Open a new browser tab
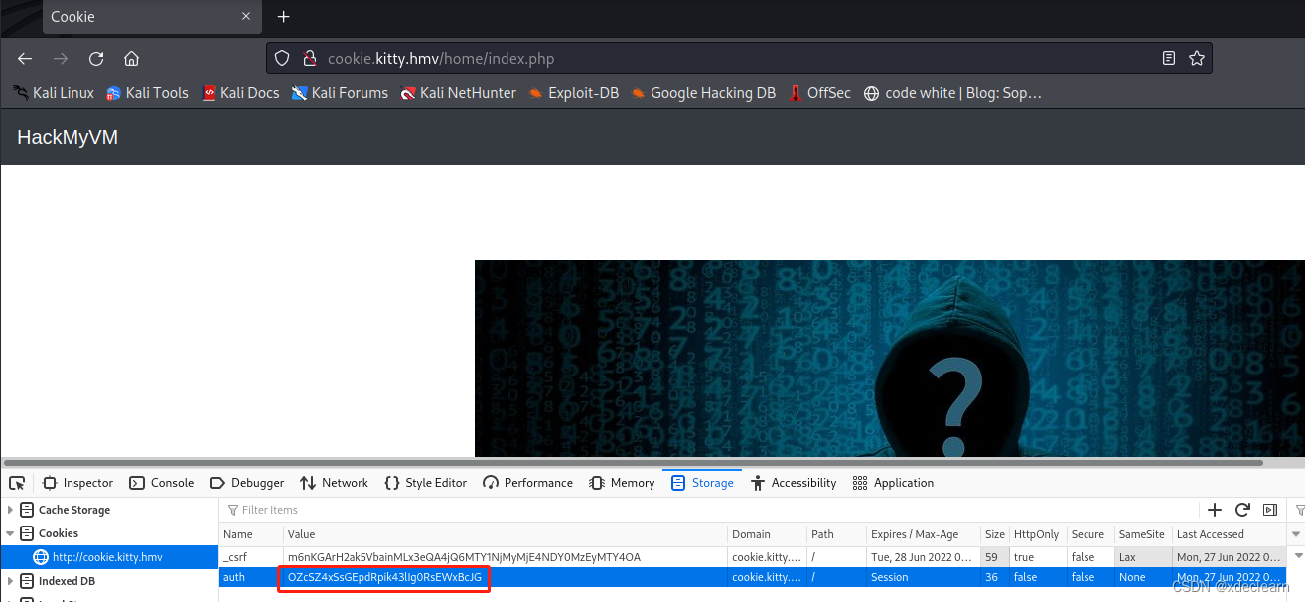The image size is (1305, 602). (284, 16)
